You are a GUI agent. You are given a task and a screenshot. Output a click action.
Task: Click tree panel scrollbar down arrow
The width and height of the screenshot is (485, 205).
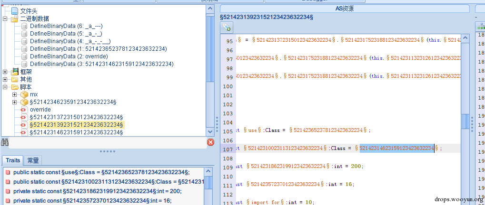(x=210, y=132)
